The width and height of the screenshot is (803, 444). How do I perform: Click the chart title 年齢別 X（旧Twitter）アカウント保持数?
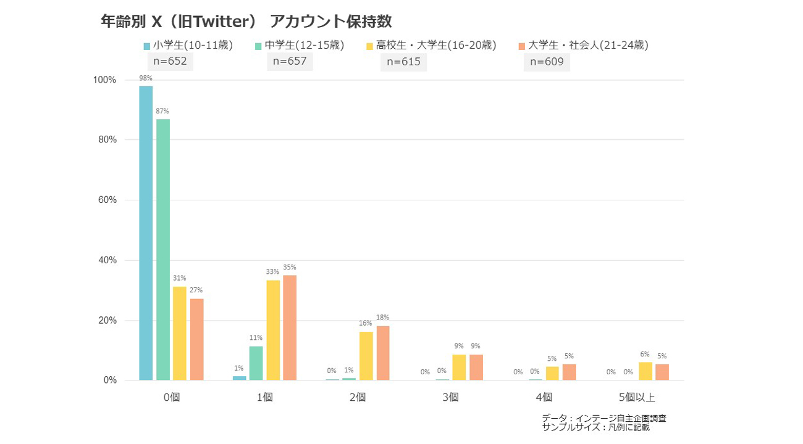(246, 22)
